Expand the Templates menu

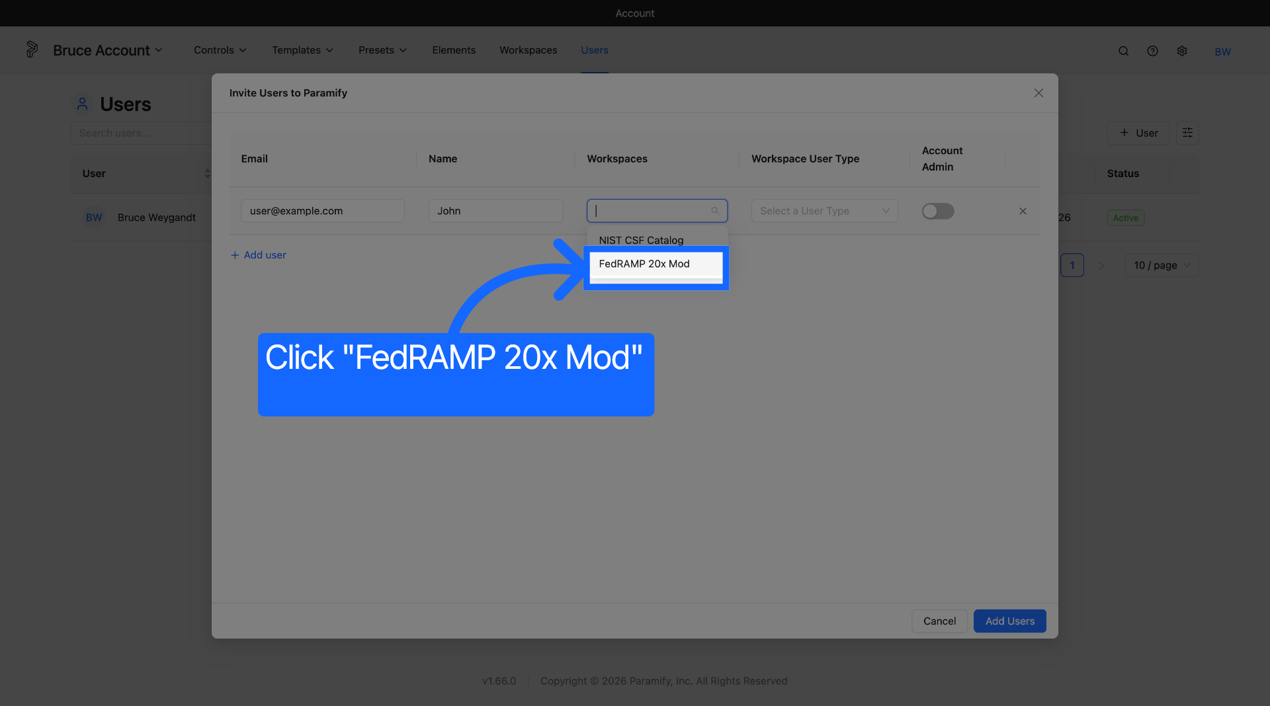click(302, 50)
